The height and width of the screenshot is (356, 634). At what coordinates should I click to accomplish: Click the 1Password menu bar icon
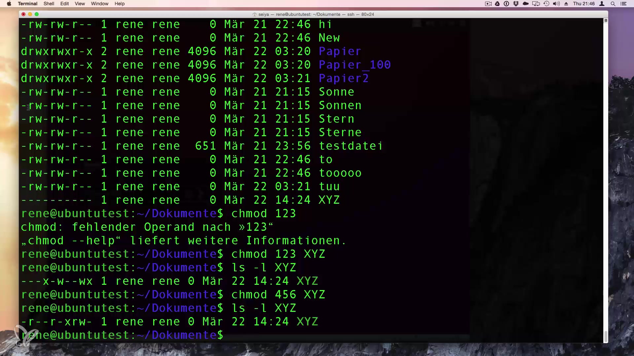(506, 4)
